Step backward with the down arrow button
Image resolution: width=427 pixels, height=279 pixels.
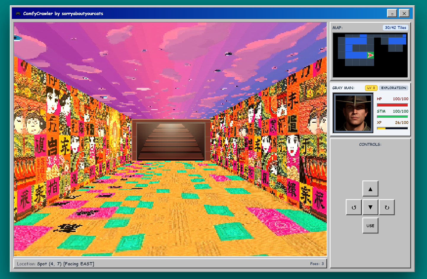[370, 207]
